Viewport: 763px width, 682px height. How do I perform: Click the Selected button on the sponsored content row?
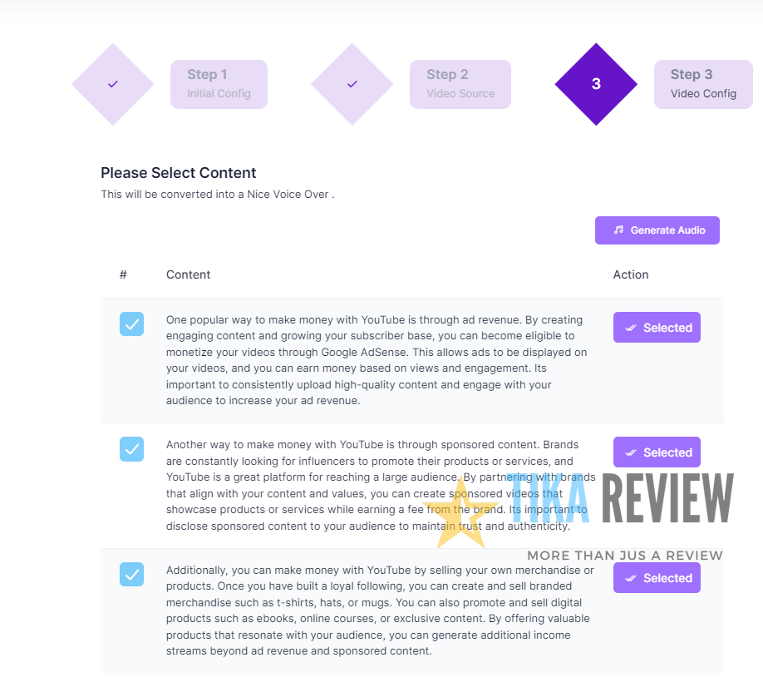pos(657,452)
